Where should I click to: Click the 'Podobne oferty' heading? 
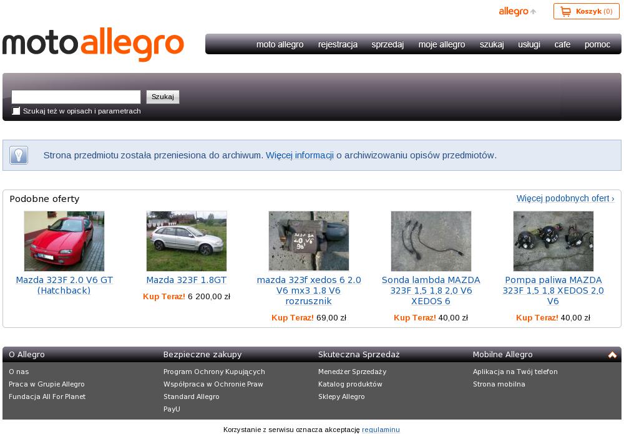[x=44, y=199]
